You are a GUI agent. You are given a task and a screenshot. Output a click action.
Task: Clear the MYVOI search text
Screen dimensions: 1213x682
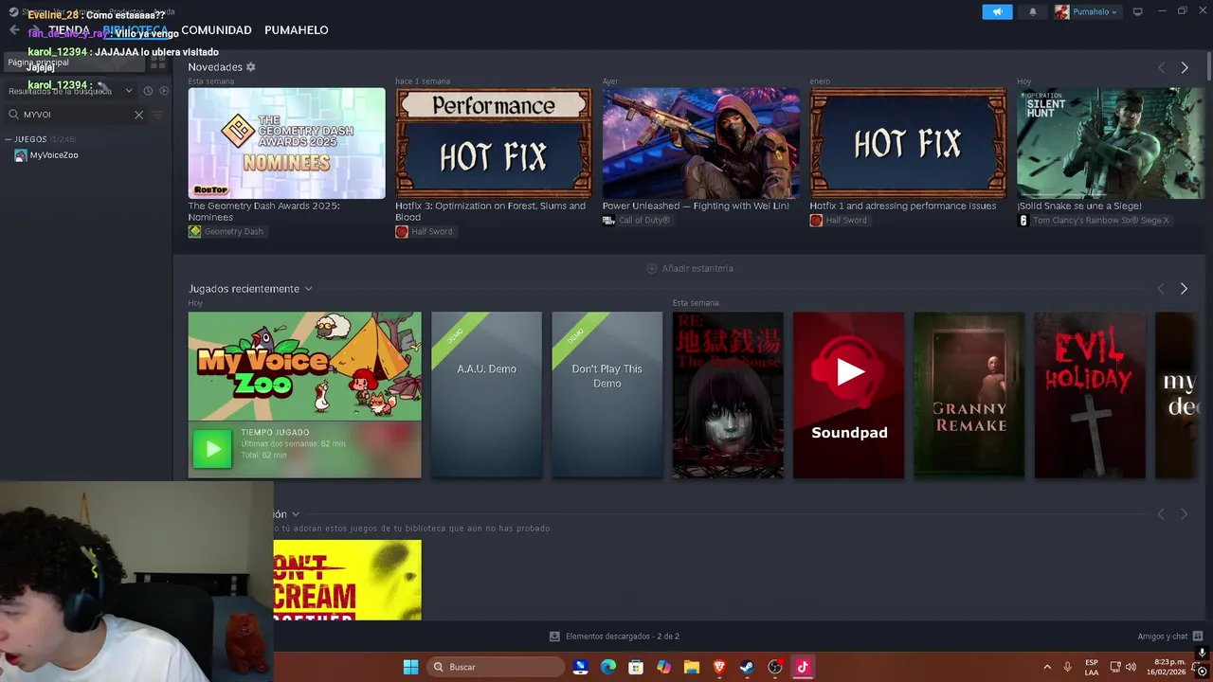tap(138, 115)
